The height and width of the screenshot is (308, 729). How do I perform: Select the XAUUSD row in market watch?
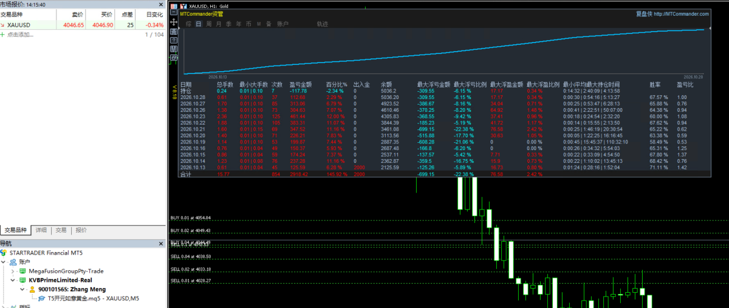(83, 25)
